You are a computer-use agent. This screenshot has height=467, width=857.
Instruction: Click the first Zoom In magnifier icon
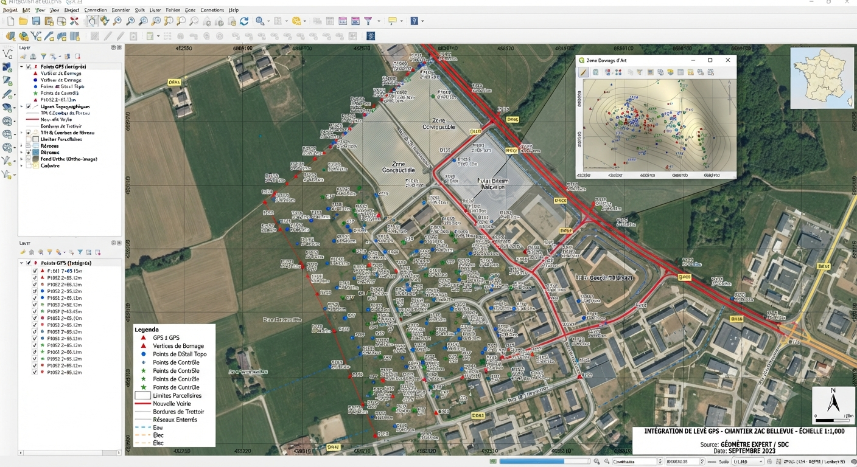tap(117, 21)
